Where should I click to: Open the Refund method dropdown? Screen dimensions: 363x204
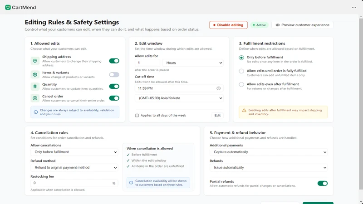tap(74, 167)
